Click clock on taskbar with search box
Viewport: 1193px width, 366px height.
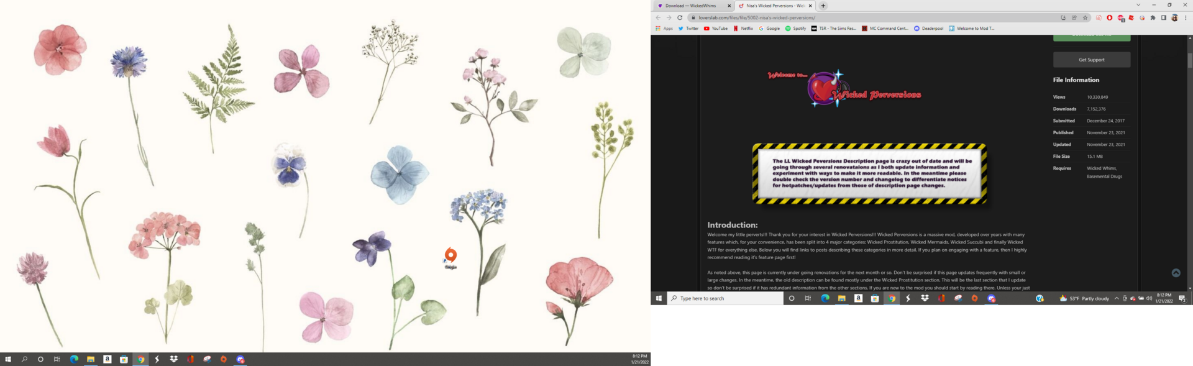[x=1164, y=298]
